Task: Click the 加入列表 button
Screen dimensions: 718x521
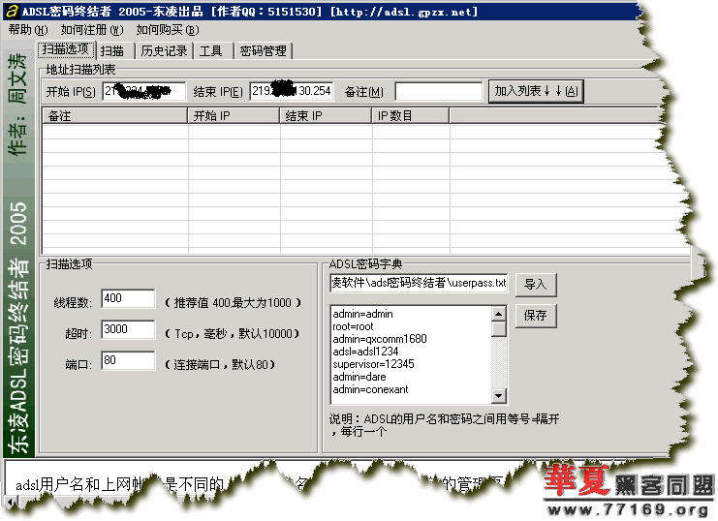Action: click(x=536, y=91)
